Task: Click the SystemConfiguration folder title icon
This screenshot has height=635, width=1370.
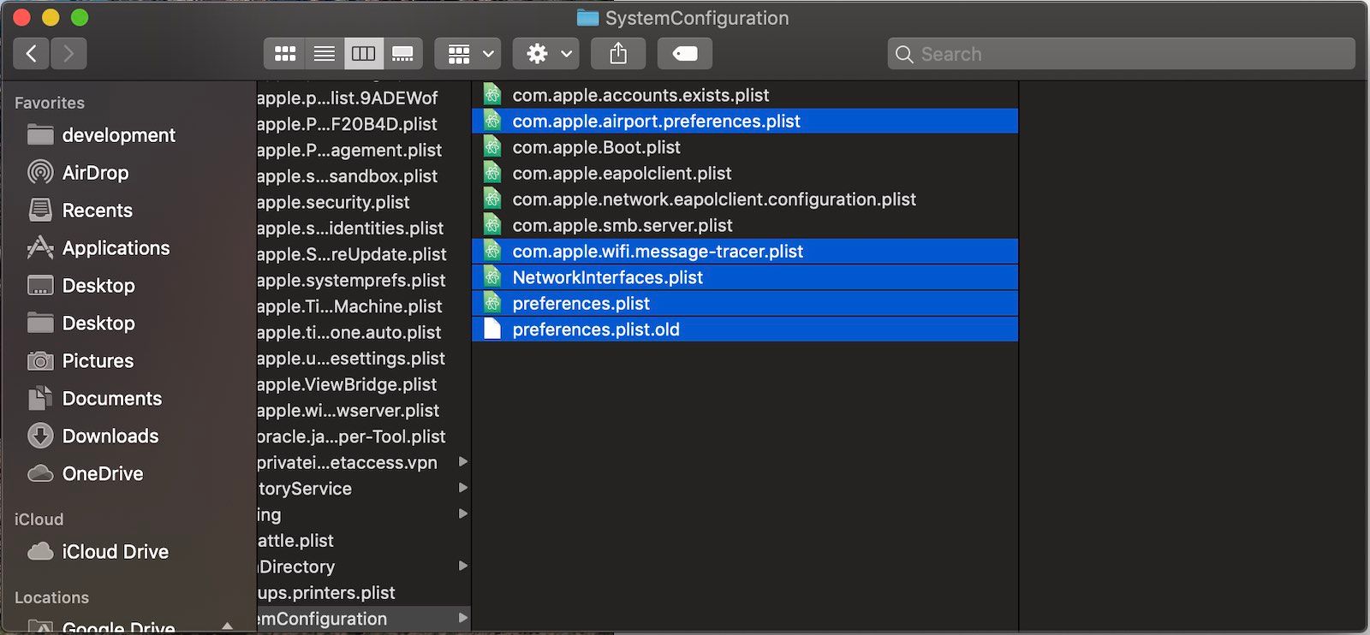Action: click(587, 18)
